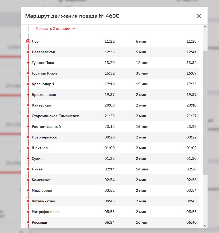The width and height of the screenshot is (219, 233).
Task: Select the 'Сулин' station name
Action: pos(37,158)
